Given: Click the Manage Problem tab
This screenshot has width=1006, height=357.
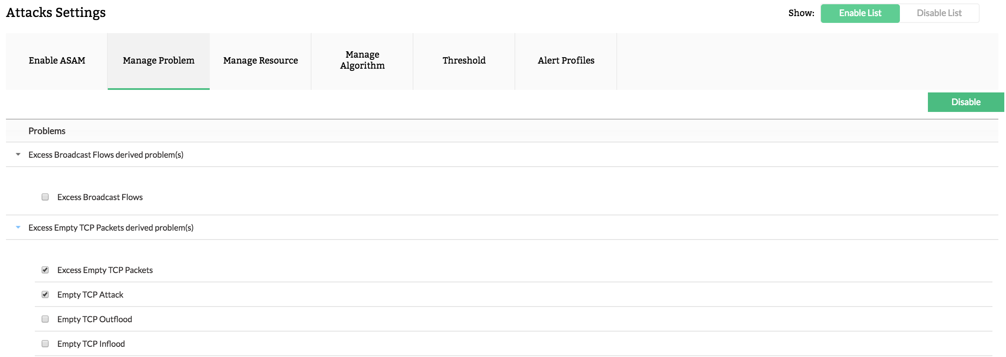Looking at the screenshot, I should [x=158, y=61].
